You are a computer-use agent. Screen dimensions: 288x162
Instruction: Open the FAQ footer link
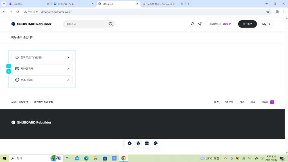click(242, 102)
